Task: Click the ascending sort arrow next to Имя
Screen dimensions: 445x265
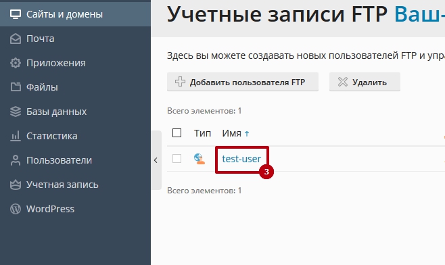Action: [247, 133]
